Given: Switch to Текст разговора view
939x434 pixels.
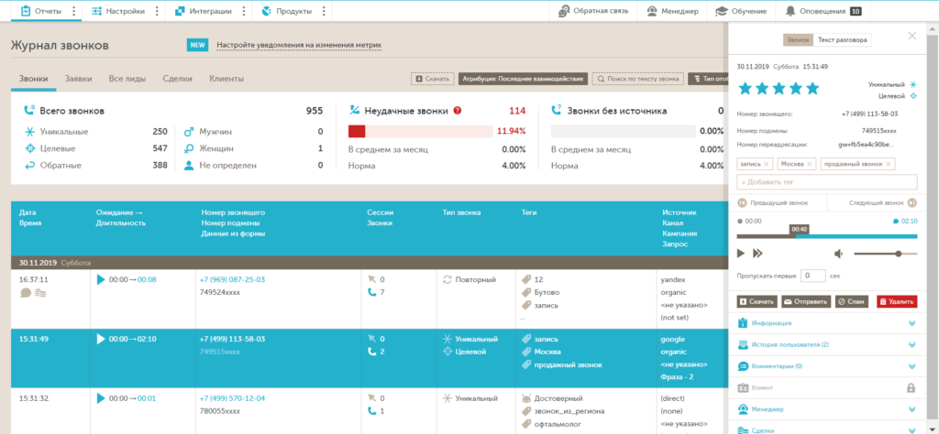Looking at the screenshot, I should pos(843,39).
